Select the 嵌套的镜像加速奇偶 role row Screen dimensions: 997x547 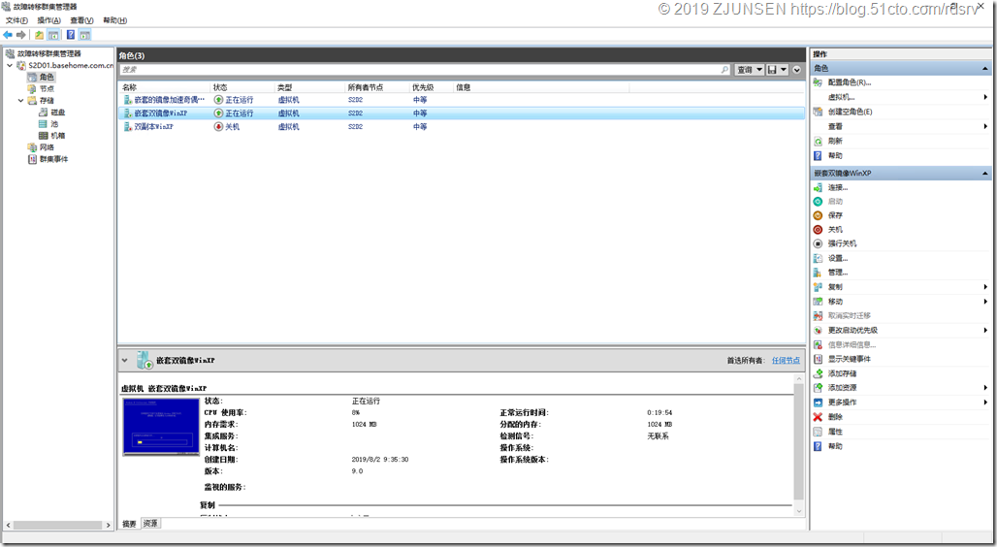462,100
